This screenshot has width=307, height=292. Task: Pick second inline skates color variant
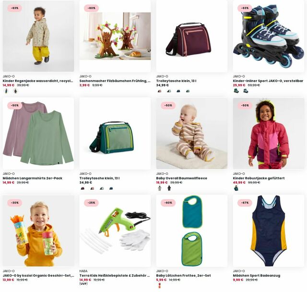[246, 91]
